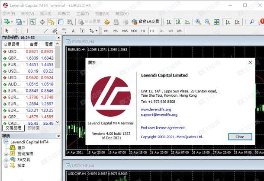Screen dimensions: 264x181
Task: Open the End-user license agreement link
Action: pyautogui.click(x=163, y=128)
